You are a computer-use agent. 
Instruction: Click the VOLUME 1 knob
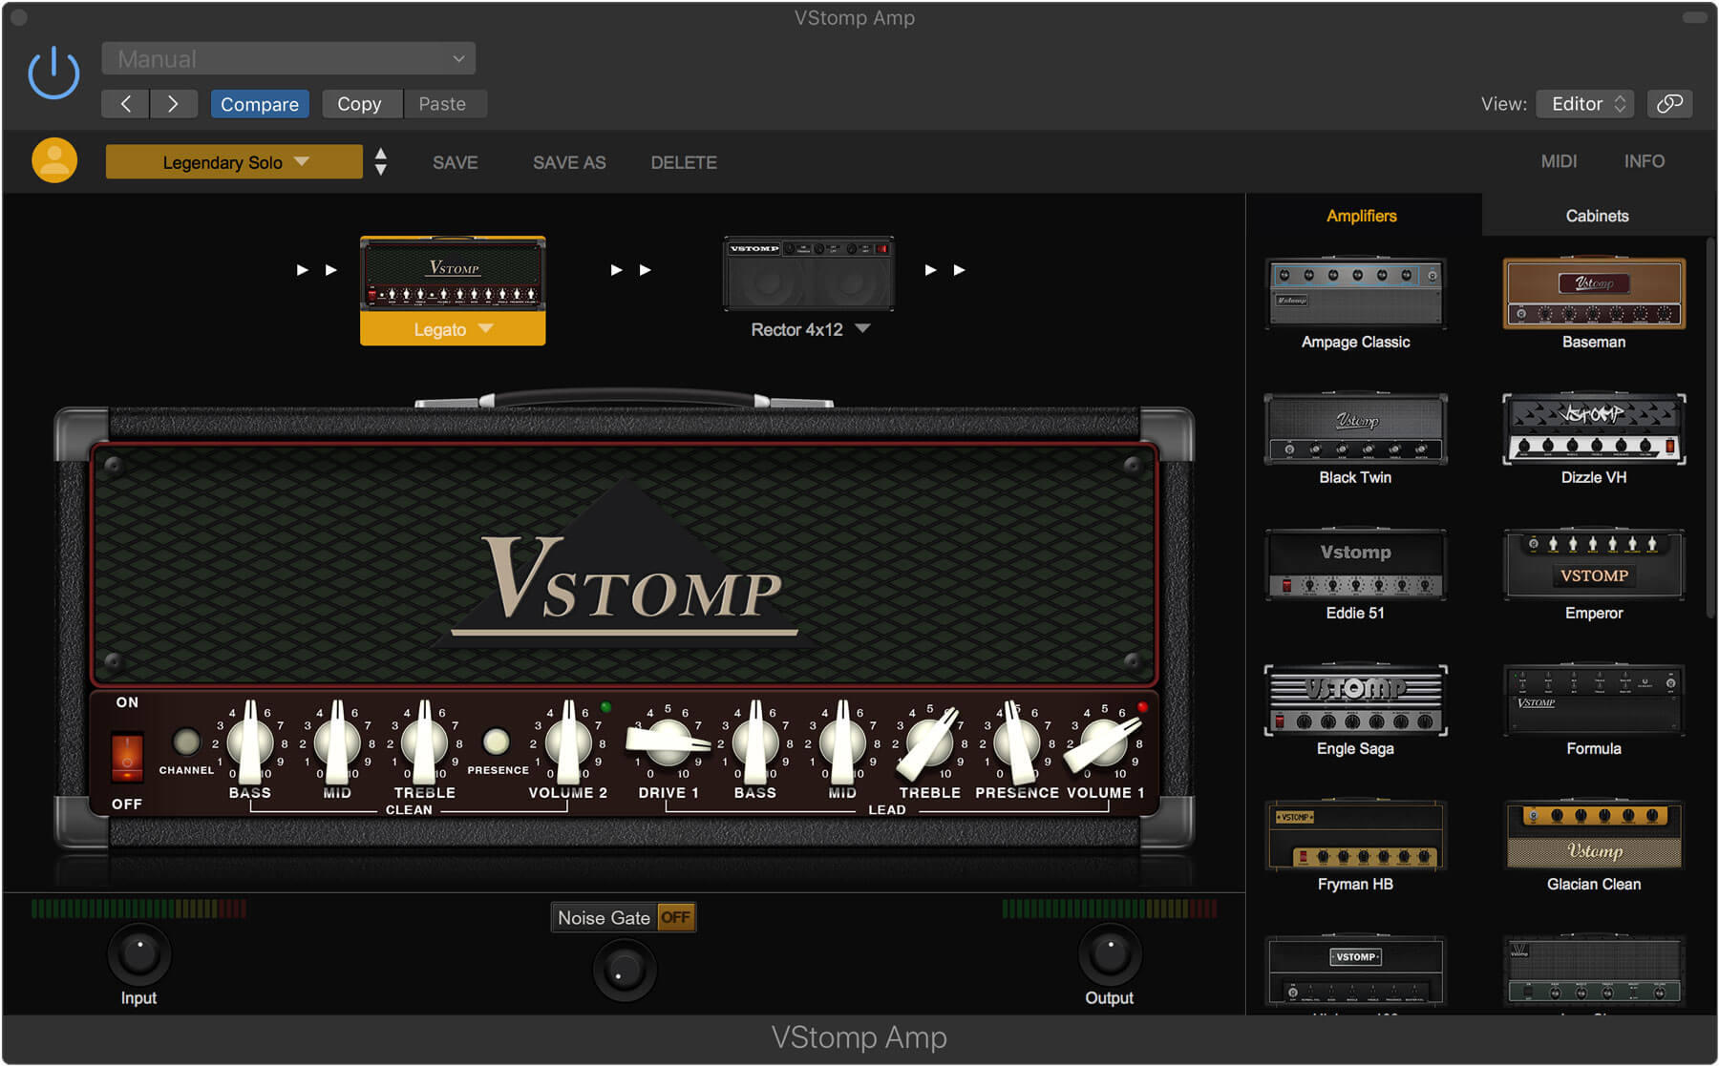click(1103, 742)
